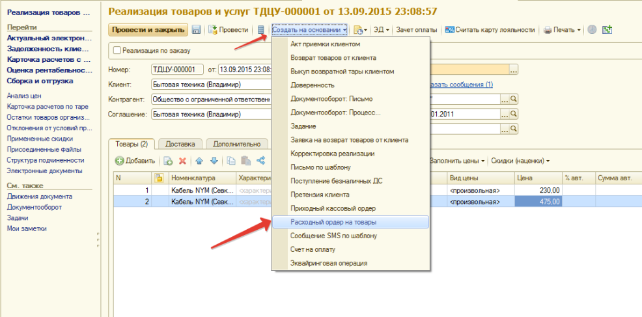Move the row down with blue arrow

[214, 161]
